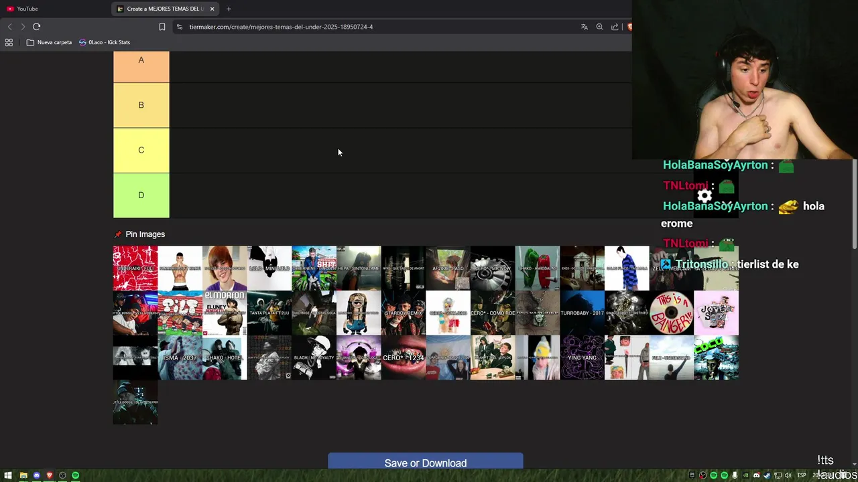
Task: Open Discord from the taskbar
Action: pyautogui.click(x=36, y=475)
